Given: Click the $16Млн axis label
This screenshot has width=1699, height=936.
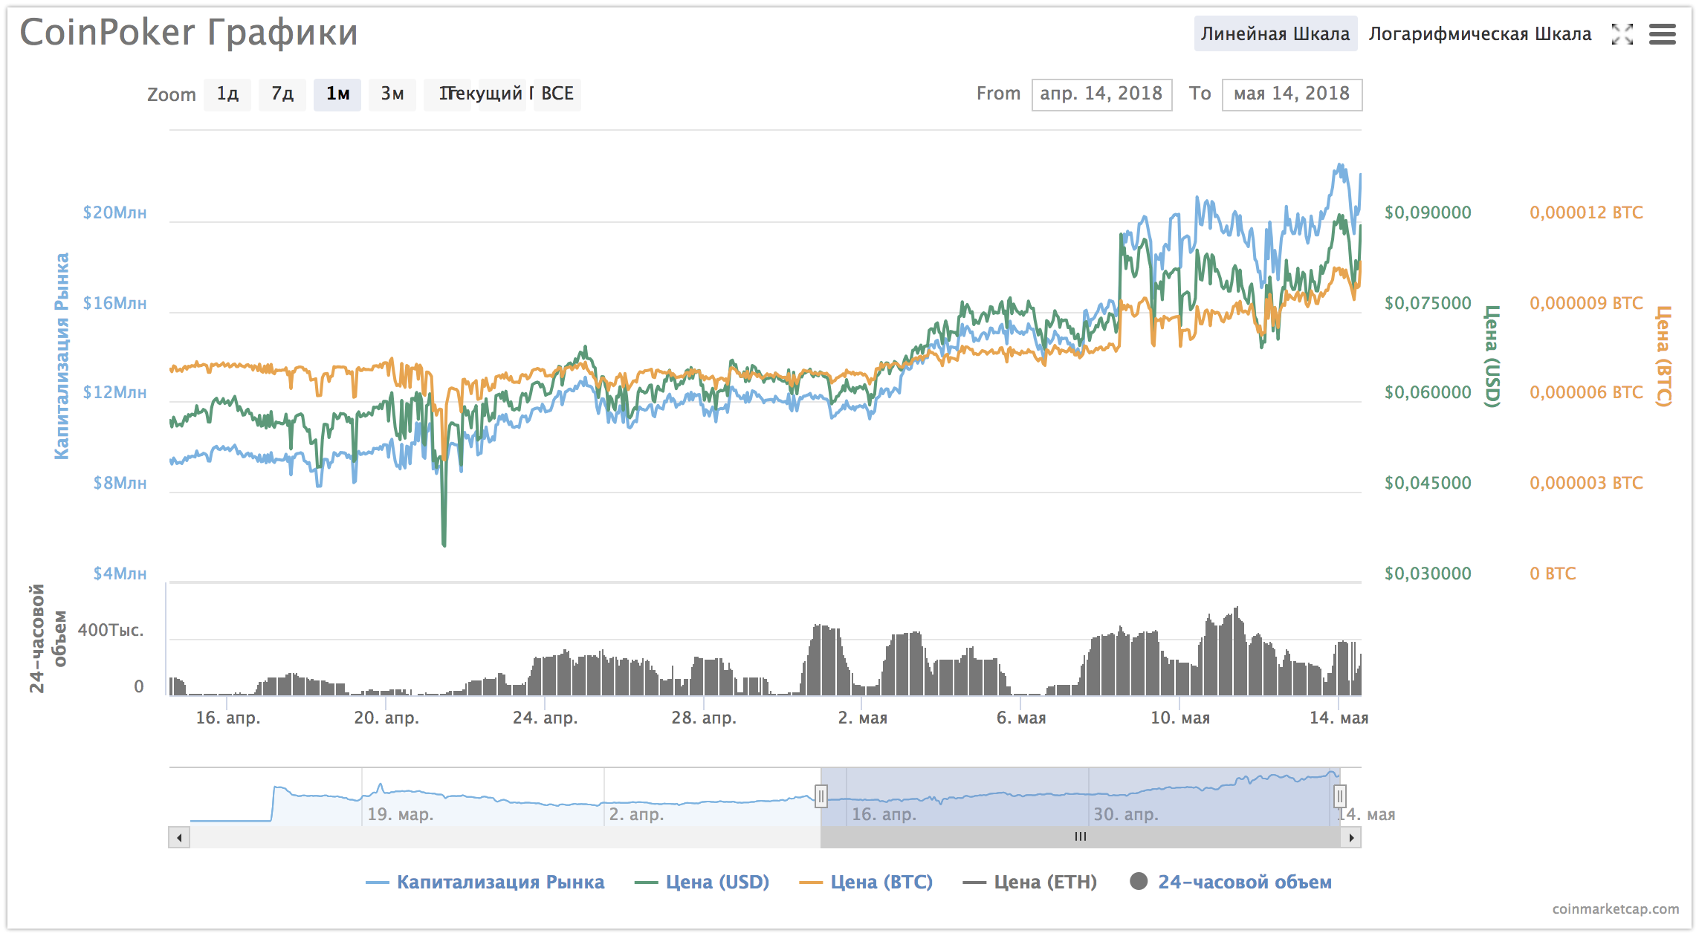Looking at the screenshot, I should pos(115,303).
